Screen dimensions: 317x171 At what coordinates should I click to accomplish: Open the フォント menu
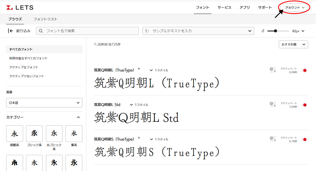(x=202, y=8)
